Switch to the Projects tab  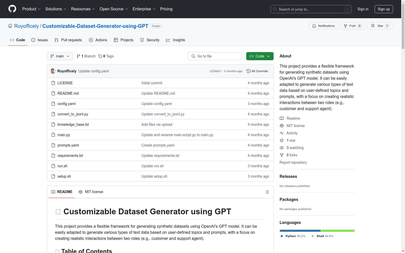tap(124, 40)
